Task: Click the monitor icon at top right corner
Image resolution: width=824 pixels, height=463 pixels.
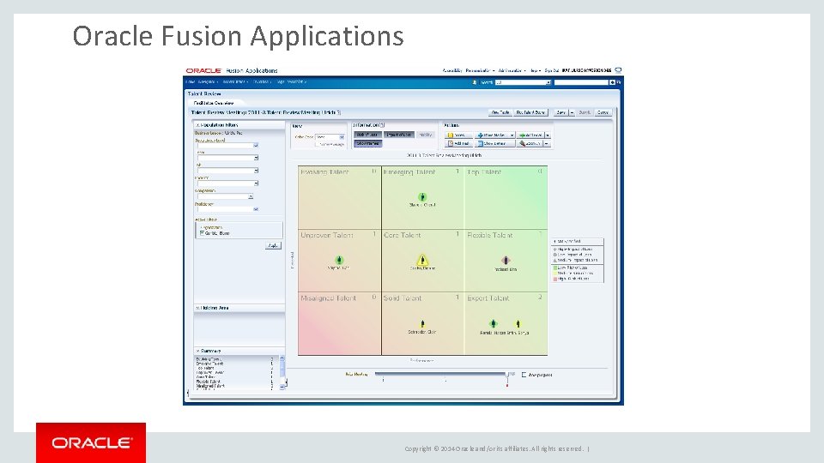Action: click(x=618, y=70)
